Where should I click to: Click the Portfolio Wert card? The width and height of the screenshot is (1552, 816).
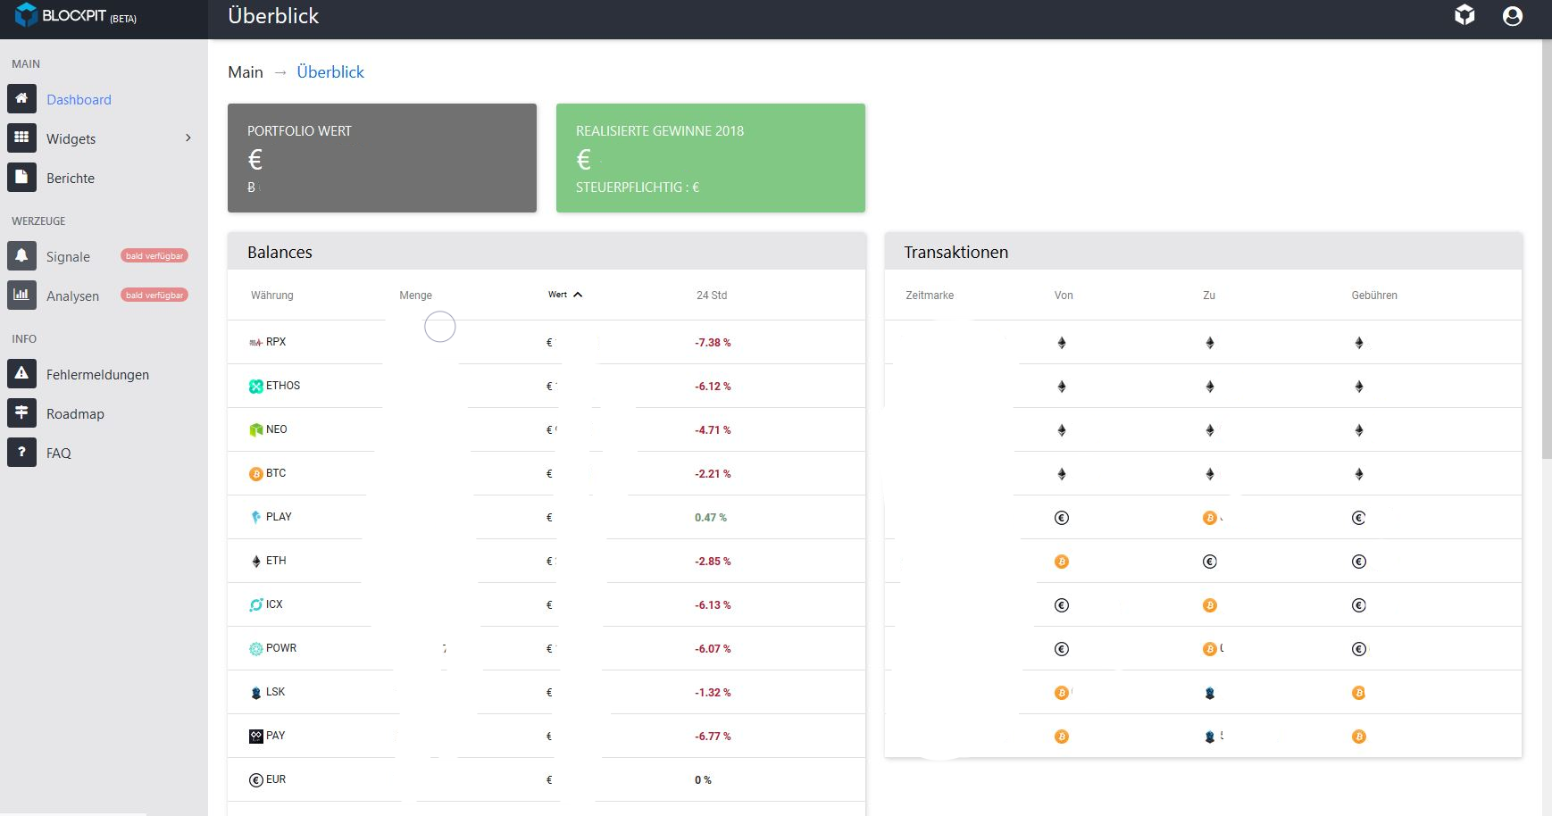(382, 158)
